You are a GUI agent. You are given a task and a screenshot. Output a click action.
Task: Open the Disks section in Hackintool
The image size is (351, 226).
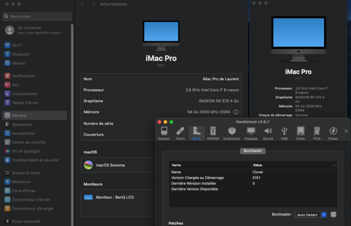[x=300, y=133]
